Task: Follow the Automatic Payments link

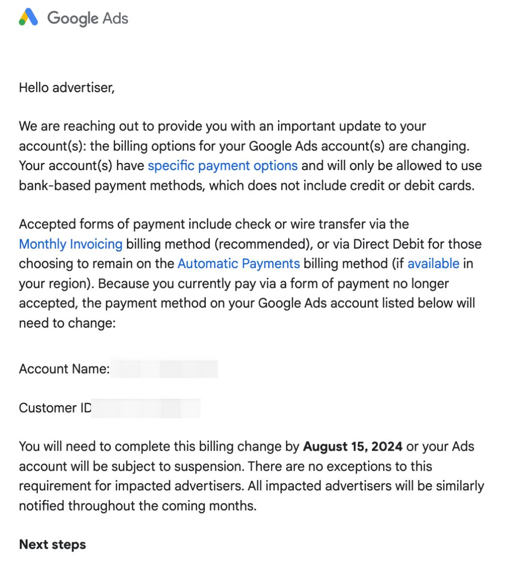Action: pyautogui.click(x=239, y=264)
